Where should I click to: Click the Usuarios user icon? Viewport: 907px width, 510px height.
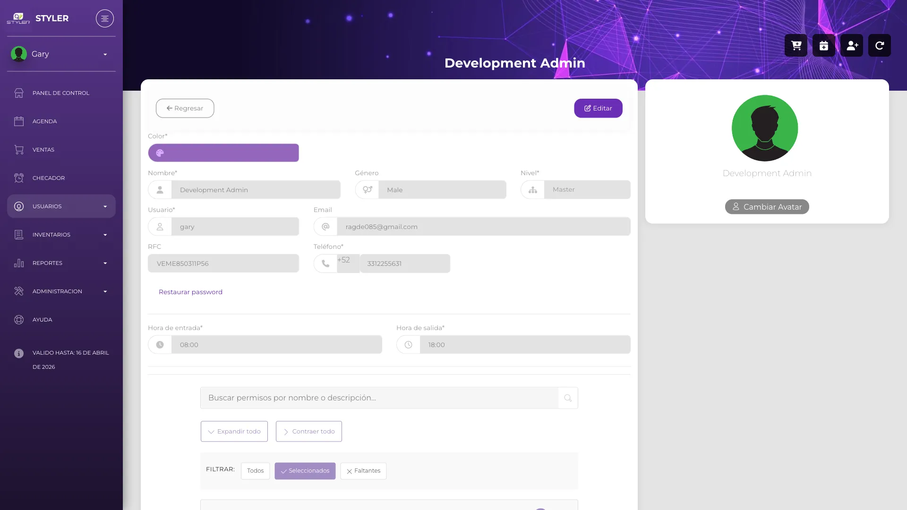point(19,206)
